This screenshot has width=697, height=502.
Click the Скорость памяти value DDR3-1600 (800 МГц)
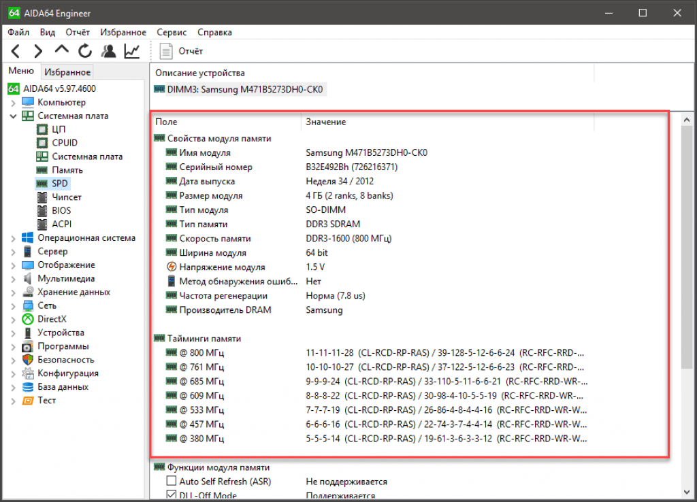(348, 239)
